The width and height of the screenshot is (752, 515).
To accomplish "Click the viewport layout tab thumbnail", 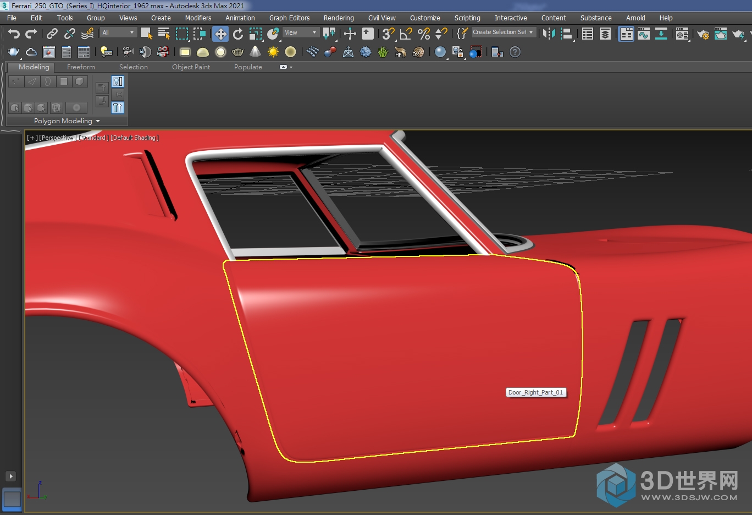I will tap(12, 499).
